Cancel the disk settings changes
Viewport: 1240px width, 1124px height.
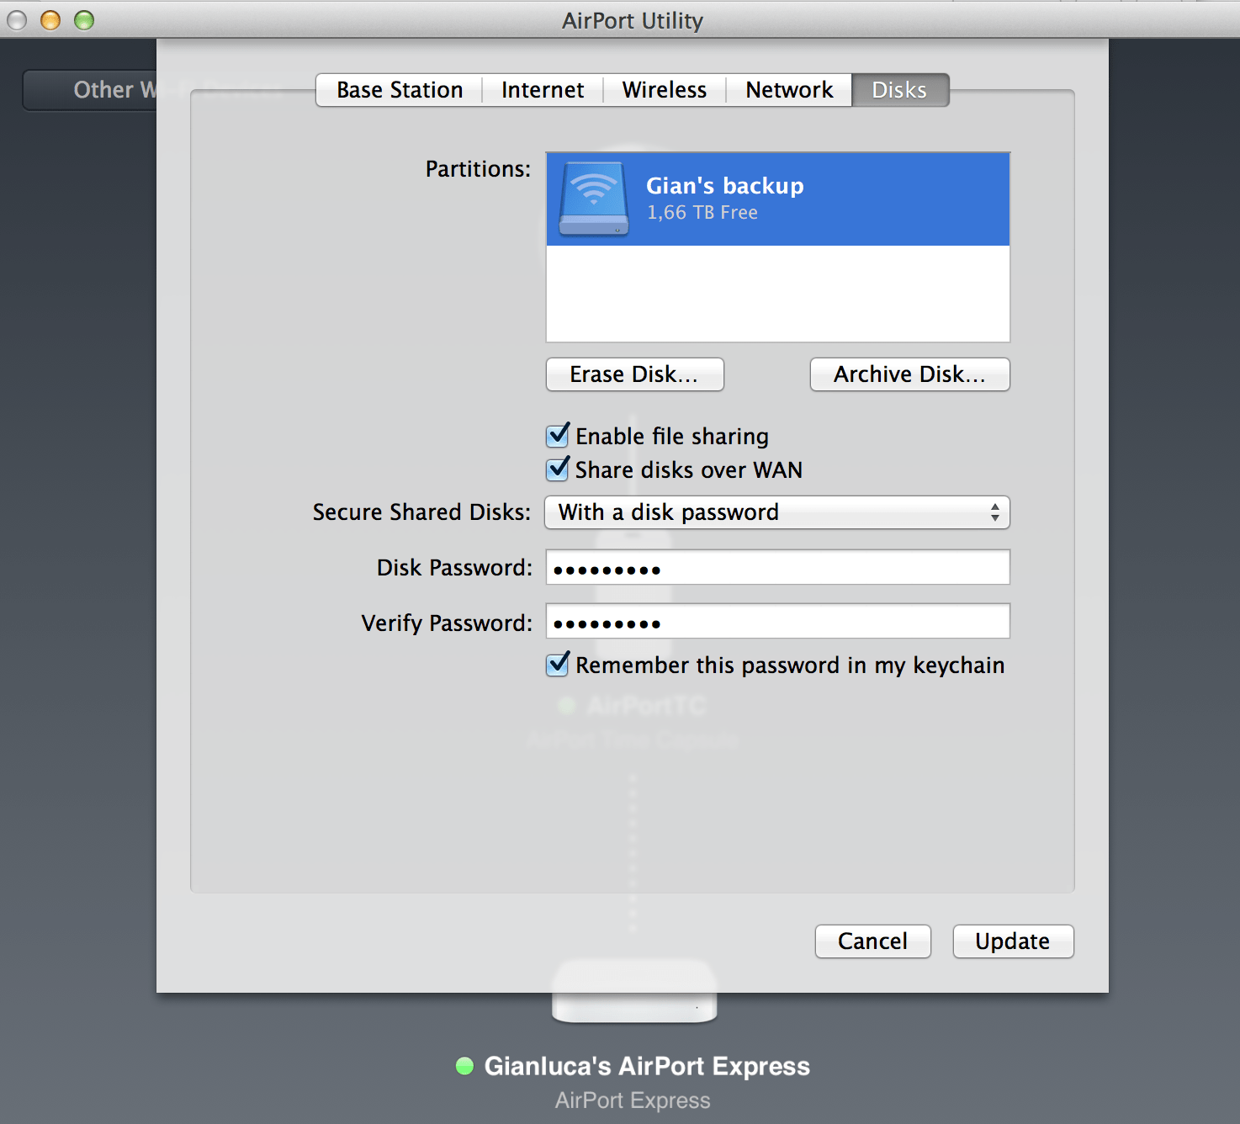[x=872, y=941]
